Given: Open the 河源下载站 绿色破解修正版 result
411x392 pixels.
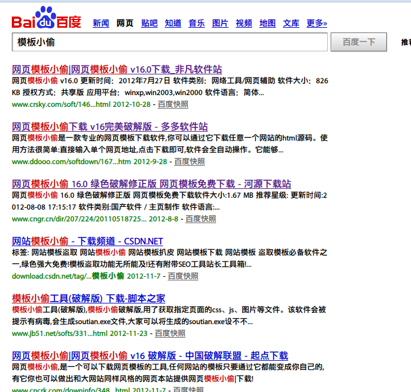Looking at the screenshot, I should tap(151, 184).
